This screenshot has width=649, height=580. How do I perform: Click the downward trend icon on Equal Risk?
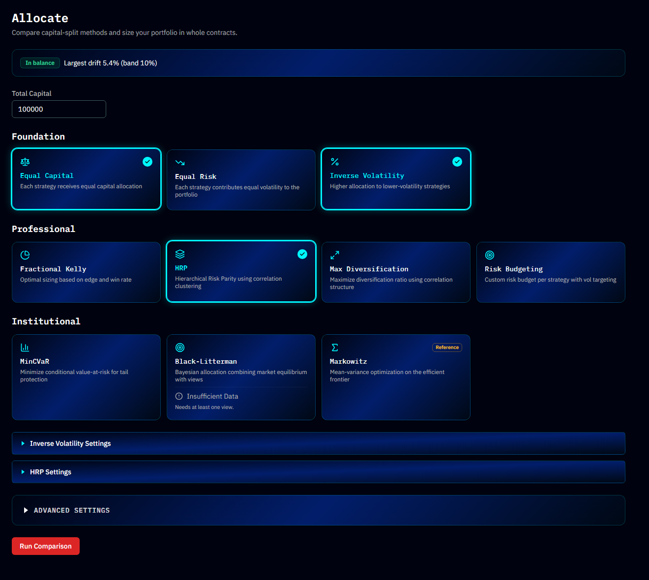point(180,163)
